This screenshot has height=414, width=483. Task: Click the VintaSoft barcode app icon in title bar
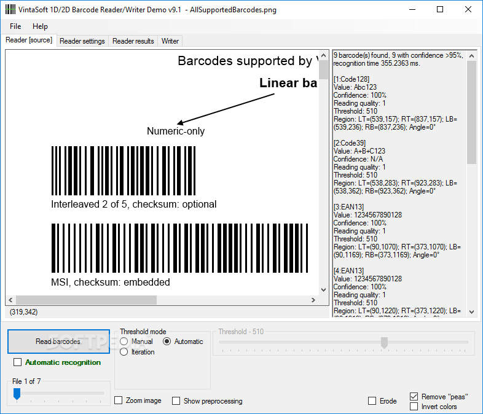(10, 10)
